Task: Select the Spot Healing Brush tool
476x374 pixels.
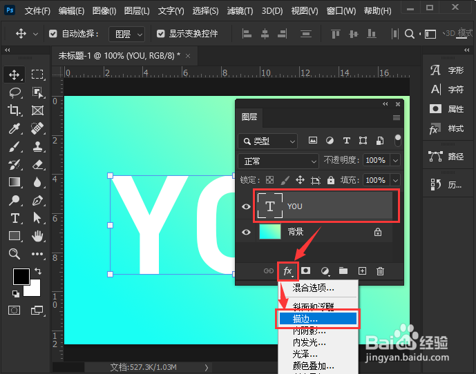Action: (37, 128)
